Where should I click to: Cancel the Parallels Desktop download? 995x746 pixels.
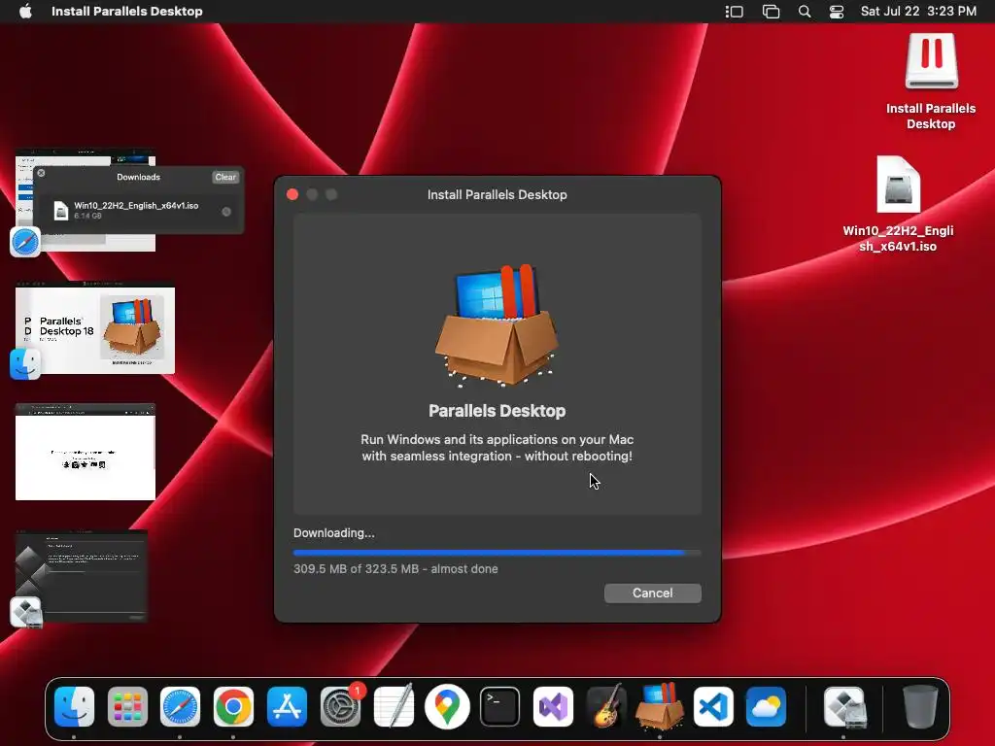coord(652,593)
